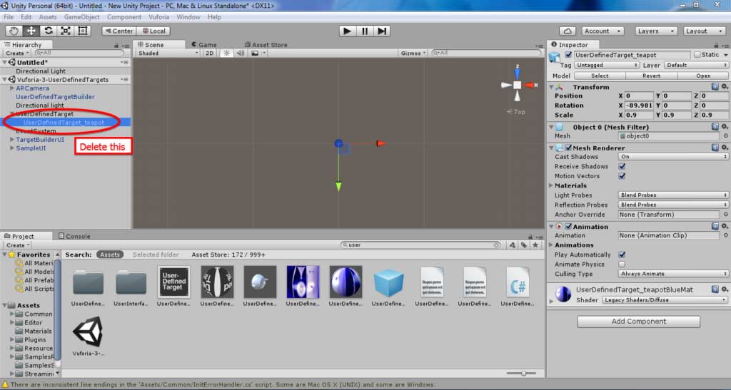This screenshot has width=731, height=390.
Task: Open the Vuforia menu
Action: point(158,16)
